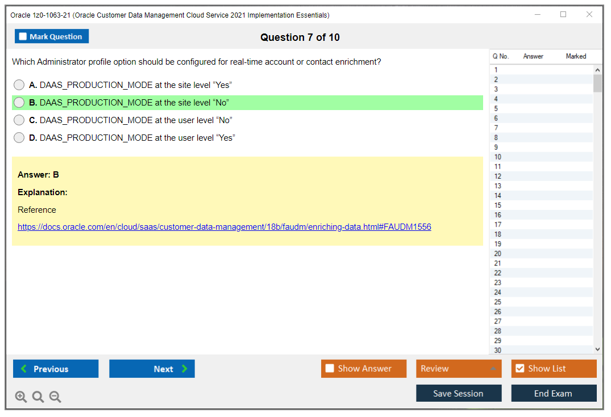Click the Save Session button
Viewport: 611px width, 417px height.
tap(459, 393)
